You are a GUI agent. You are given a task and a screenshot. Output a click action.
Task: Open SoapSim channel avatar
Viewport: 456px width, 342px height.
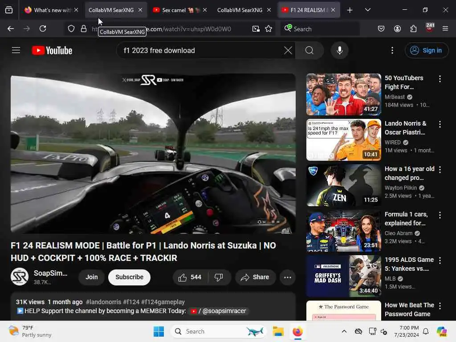20,277
